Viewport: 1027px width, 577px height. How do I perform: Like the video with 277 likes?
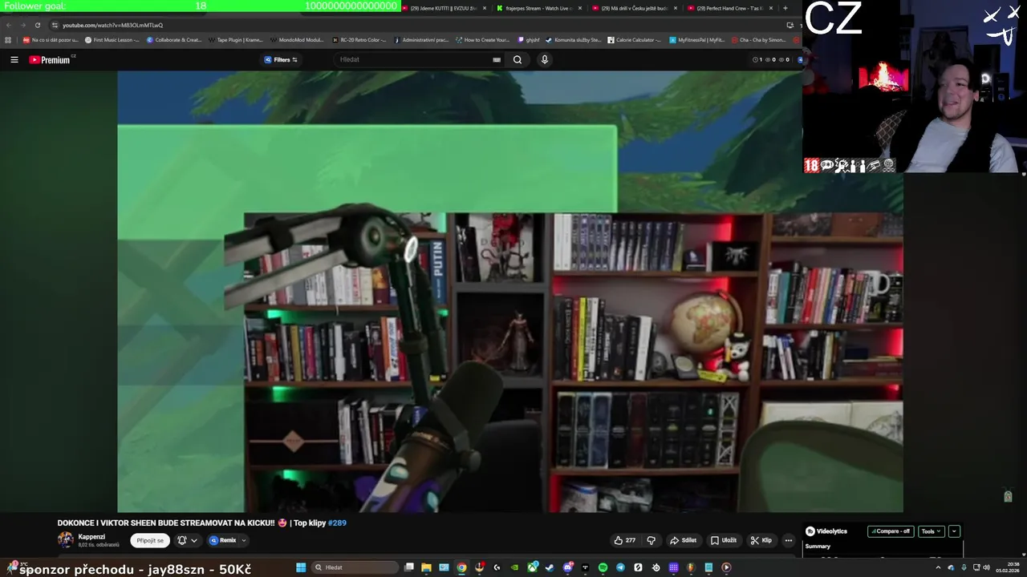[624, 540]
